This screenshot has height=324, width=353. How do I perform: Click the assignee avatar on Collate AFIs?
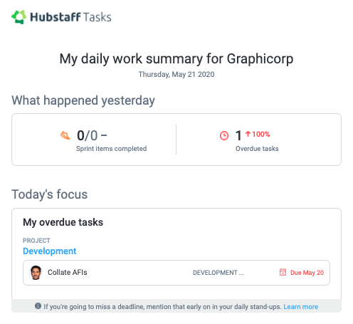click(x=36, y=273)
